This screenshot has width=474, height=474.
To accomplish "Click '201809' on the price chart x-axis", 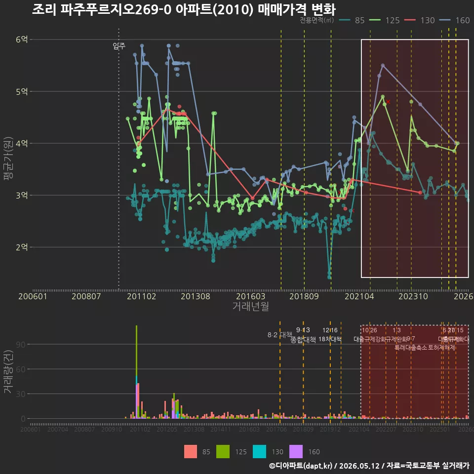I will [304, 296].
